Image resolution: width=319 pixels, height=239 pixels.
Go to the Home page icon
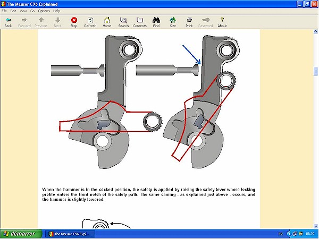107,20
